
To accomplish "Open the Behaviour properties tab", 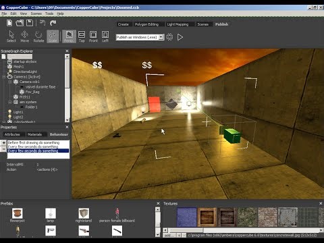I will pos(59,134).
